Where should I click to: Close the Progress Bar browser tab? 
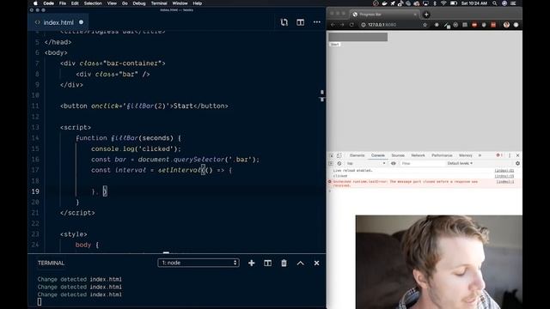pos(415,15)
